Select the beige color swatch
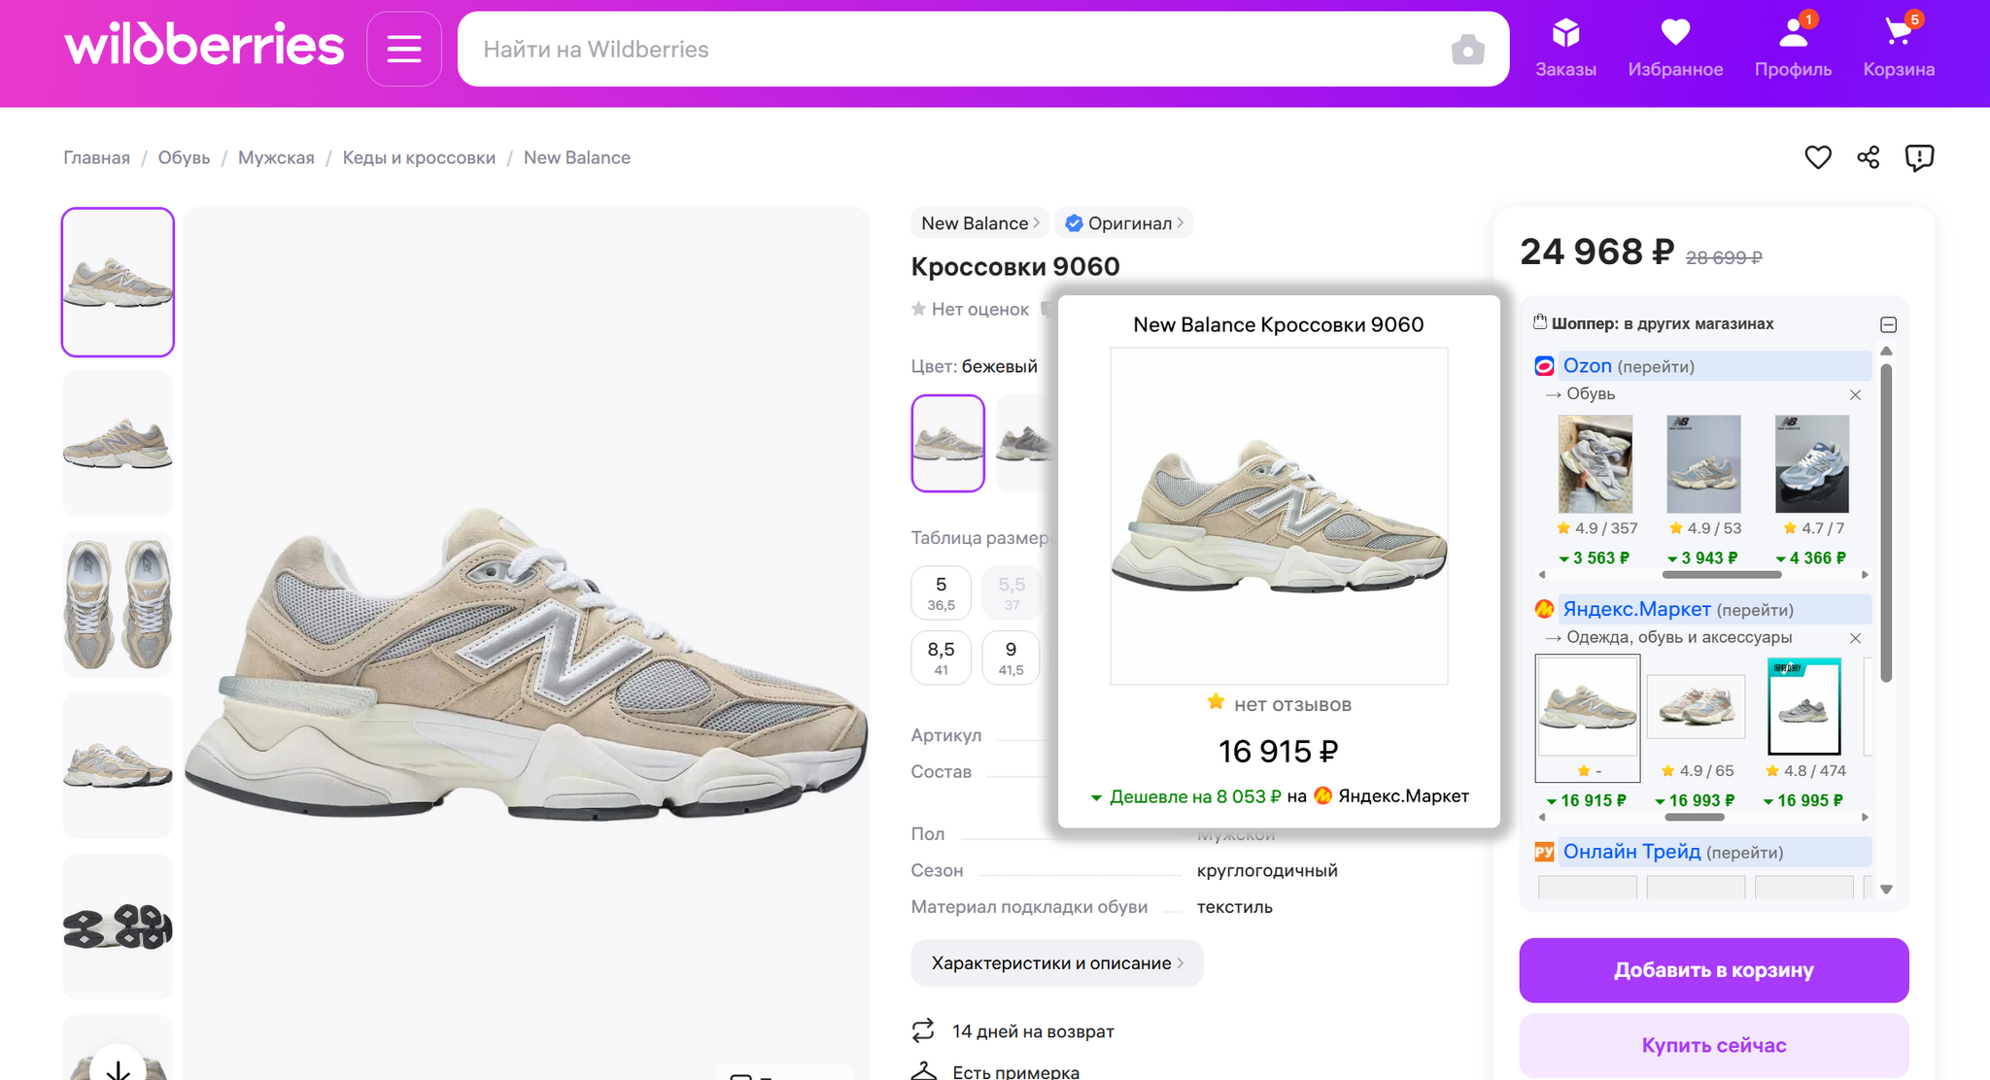 tap(947, 443)
